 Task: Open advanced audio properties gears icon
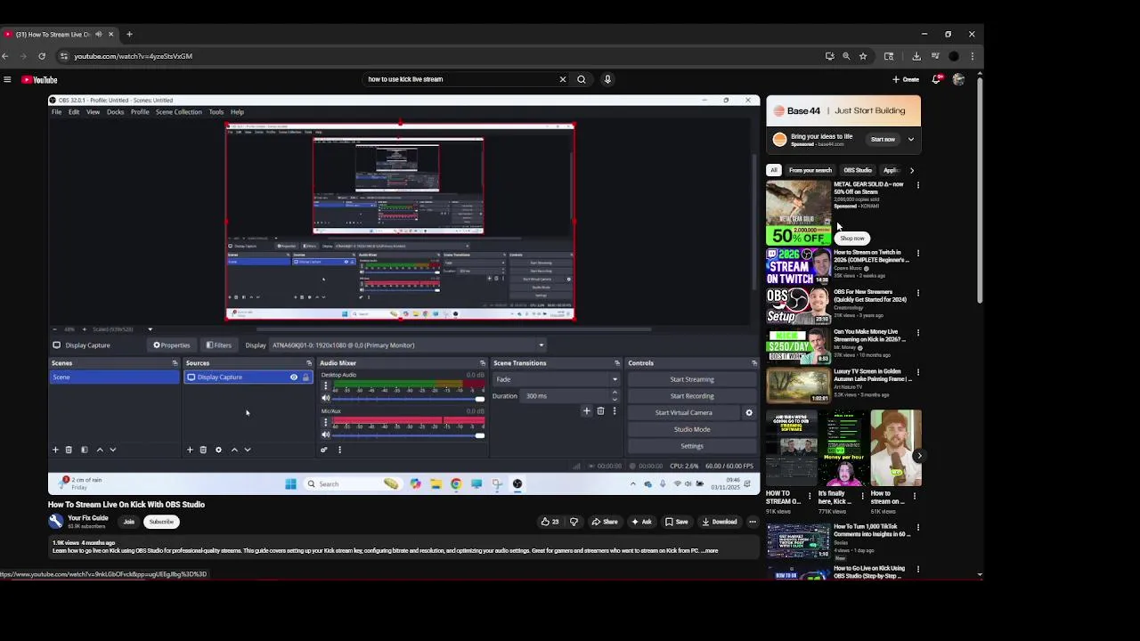tap(324, 450)
